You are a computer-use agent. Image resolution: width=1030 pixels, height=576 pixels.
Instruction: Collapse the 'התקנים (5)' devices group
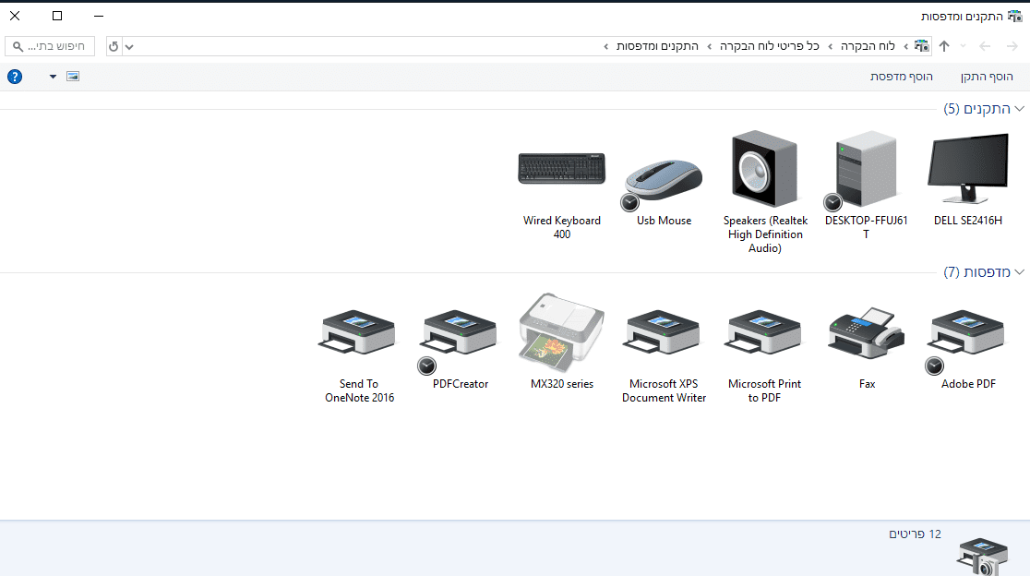[x=1020, y=109]
